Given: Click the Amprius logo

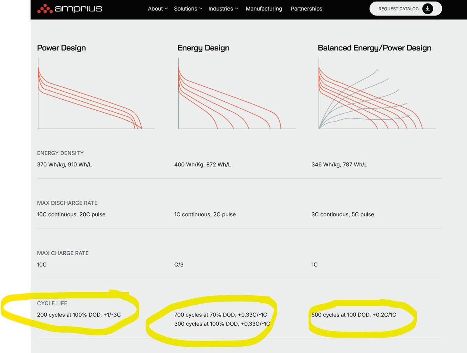Looking at the screenshot, I should tap(70, 8).
